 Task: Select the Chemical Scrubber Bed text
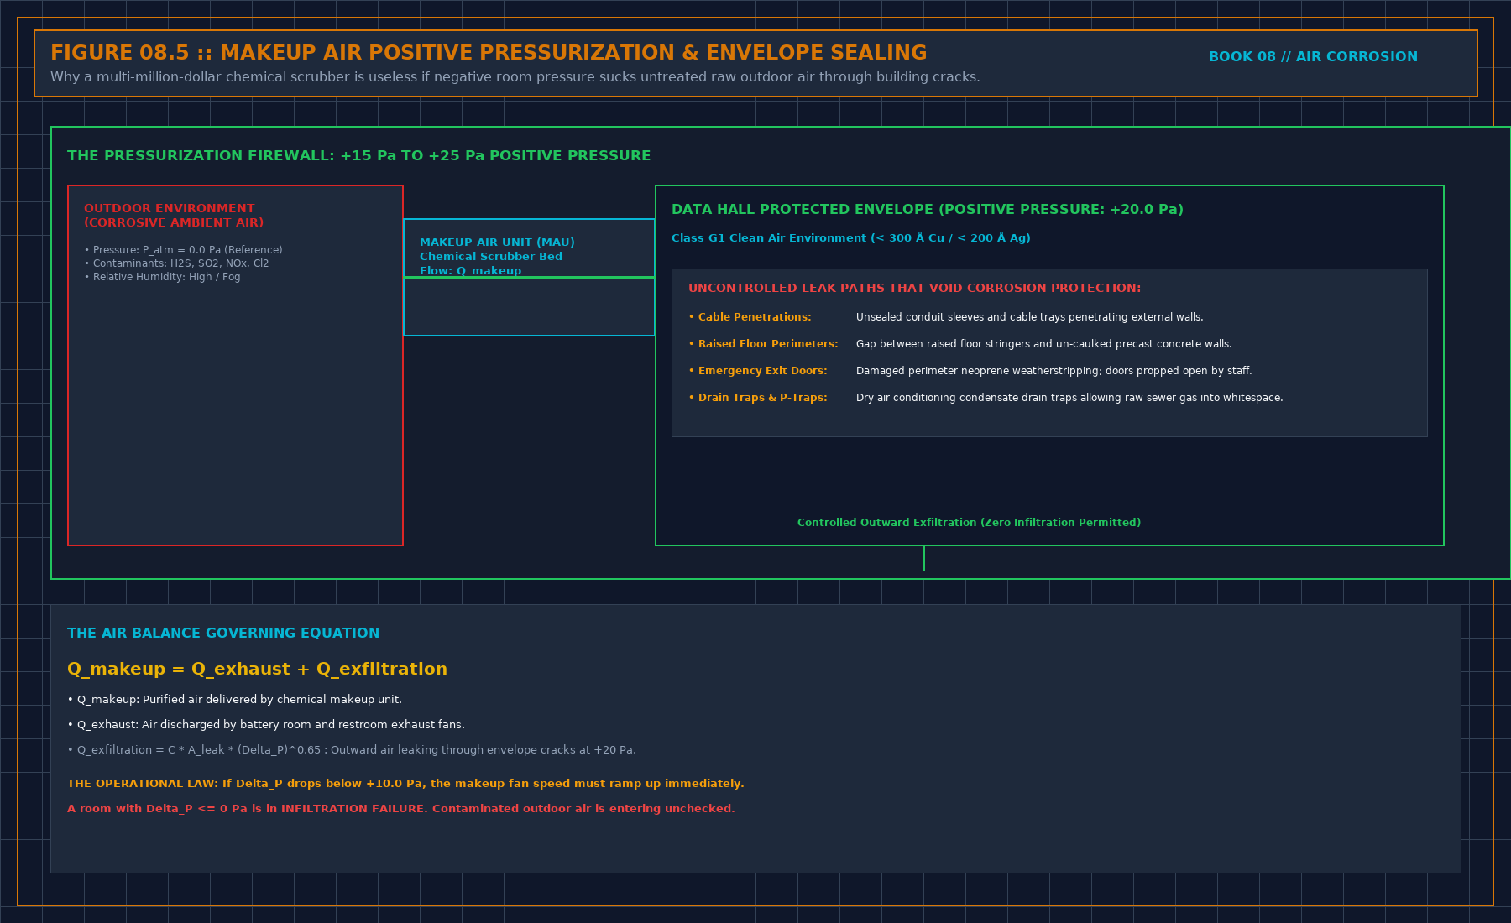point(491,257)
